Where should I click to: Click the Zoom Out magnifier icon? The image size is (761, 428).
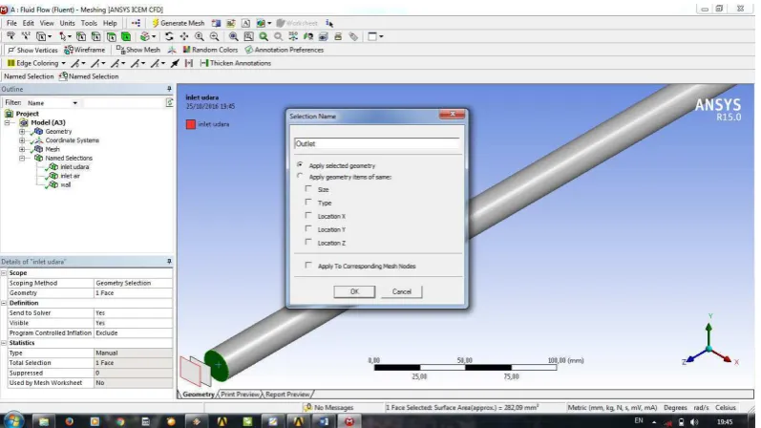coord(214,36)
